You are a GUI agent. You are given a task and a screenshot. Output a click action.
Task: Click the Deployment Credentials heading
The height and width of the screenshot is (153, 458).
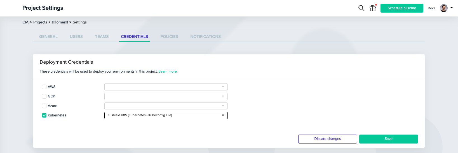(66, 62)
